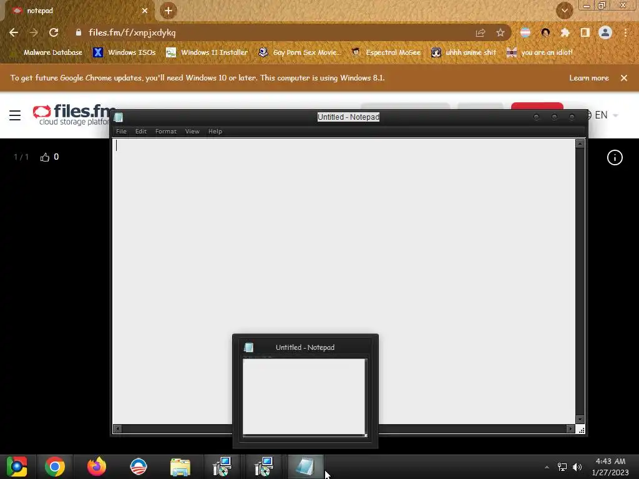Bookmark this tab with the star icon
The width and height of the screenshot is (639, 479).
click(500, 33)
